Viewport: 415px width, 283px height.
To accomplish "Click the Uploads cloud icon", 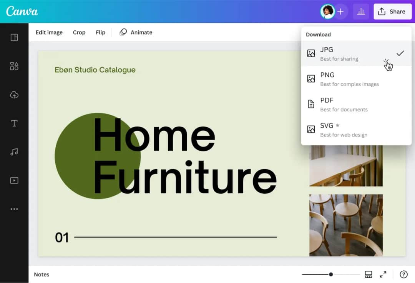I will (x=14, y=95).
